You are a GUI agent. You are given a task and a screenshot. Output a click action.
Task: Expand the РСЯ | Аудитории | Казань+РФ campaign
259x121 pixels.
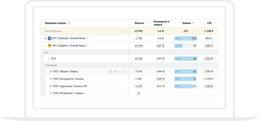point(51,86)
